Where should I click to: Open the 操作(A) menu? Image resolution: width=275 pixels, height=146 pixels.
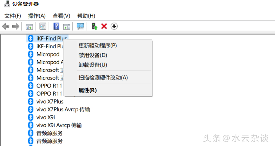(x=37, y=16)
